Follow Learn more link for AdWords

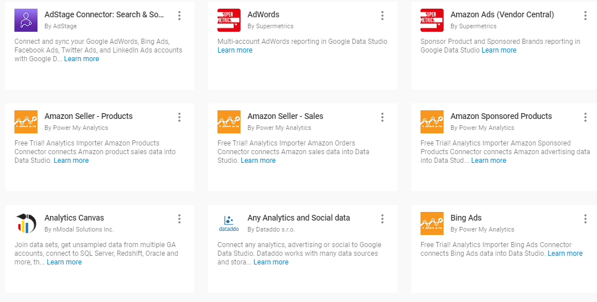pyautogui.click(x=235, y=50)
